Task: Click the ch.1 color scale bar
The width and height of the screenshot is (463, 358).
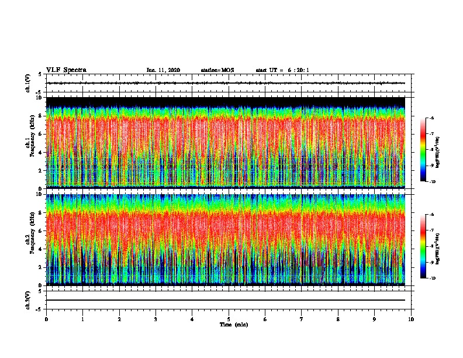Action: click(423, 150)
